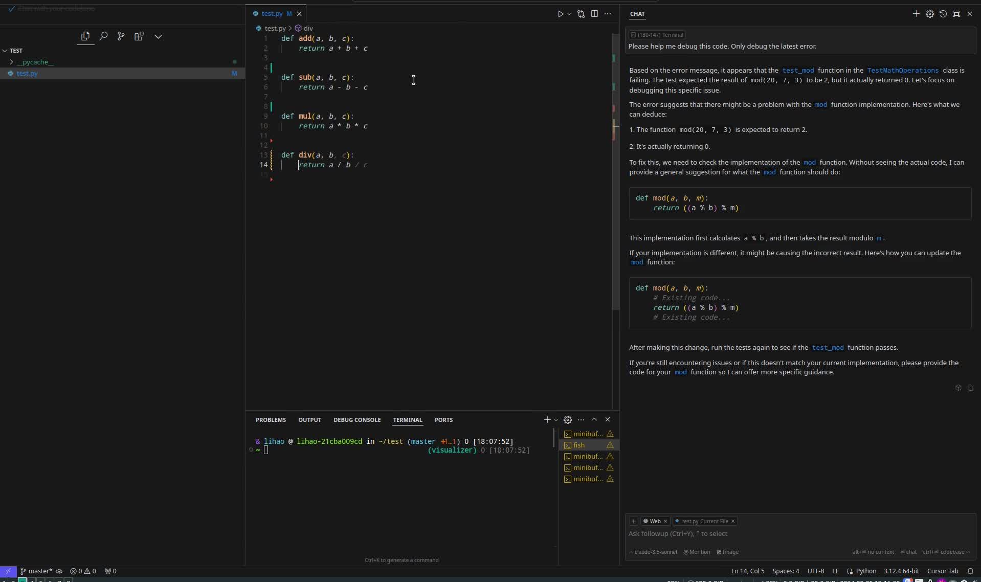Focus the Ask followup chat input
This screenshot has height=582, width=981.
pos(799,534)
